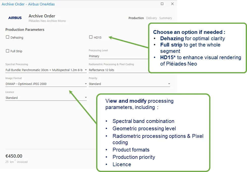Expand the Priority dropdown
Image resolution: width=247 pixels, height=172 pixels.
(129, 84)
